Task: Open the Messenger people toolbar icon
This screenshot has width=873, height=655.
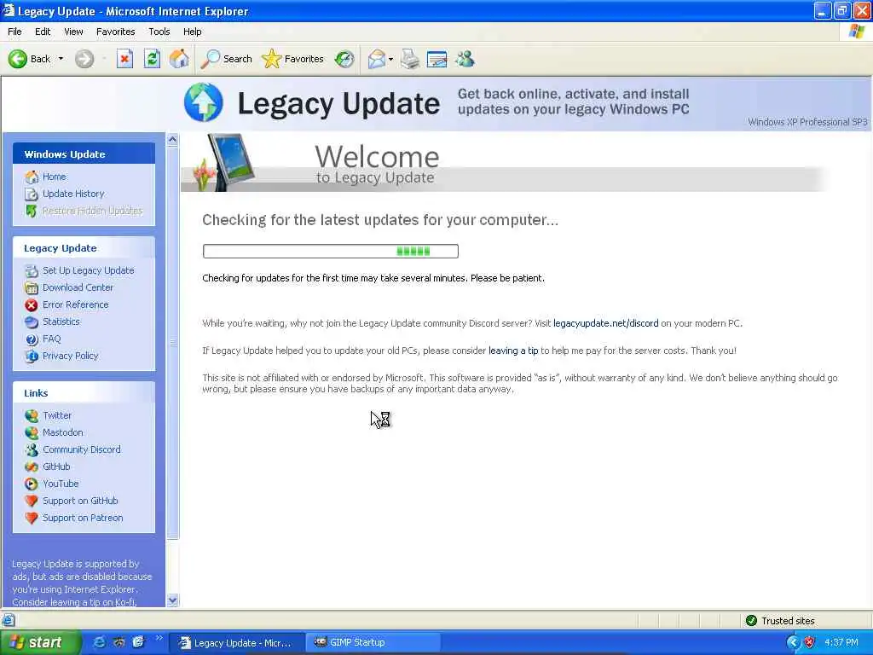Action: click(x=465, y=59)
